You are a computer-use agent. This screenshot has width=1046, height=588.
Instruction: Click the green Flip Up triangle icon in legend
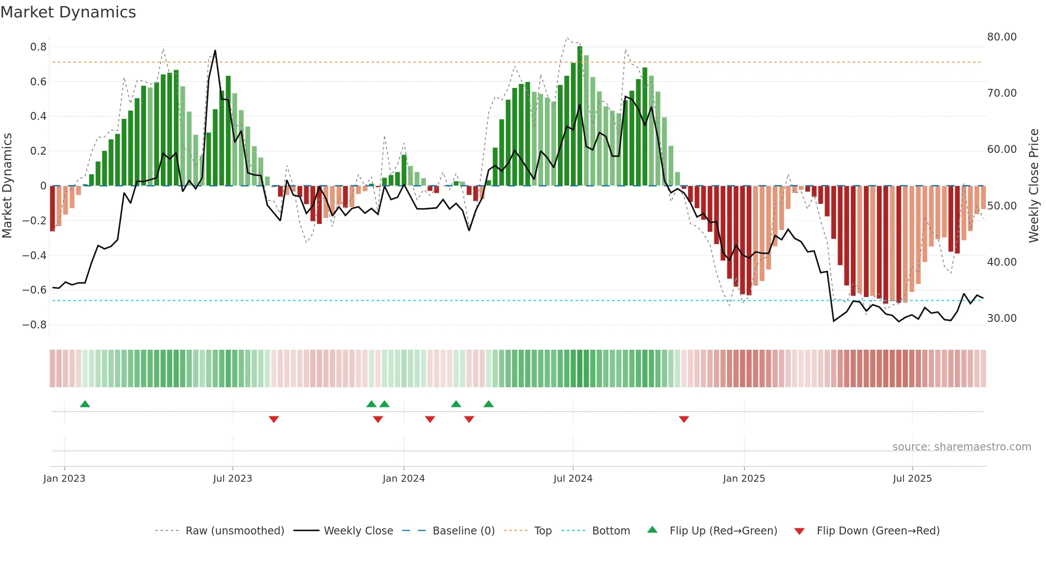click(x=652, y=530)
